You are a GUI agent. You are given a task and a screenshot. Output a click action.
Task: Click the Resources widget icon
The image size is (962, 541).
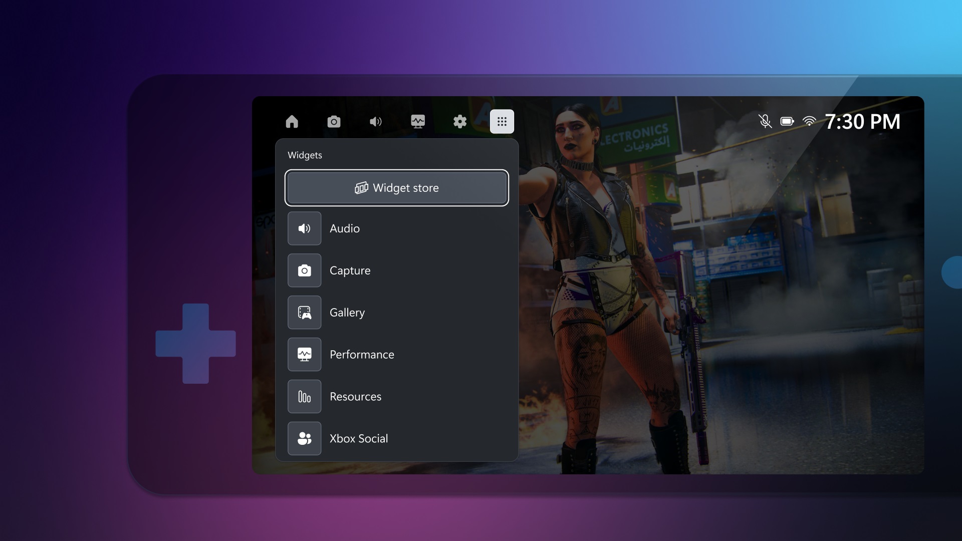coord(305,396)
